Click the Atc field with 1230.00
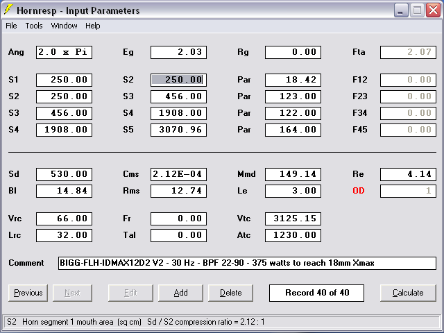This screenshot has width=444, height=333. click(293, 236)
